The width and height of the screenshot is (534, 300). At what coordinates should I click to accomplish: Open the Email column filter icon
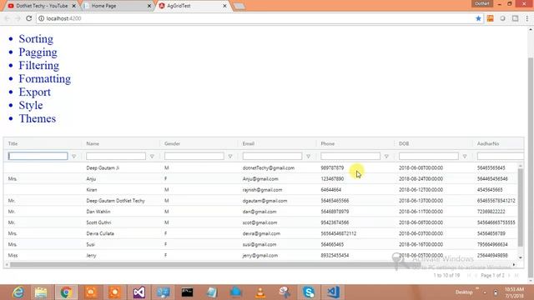pos(308,156)
